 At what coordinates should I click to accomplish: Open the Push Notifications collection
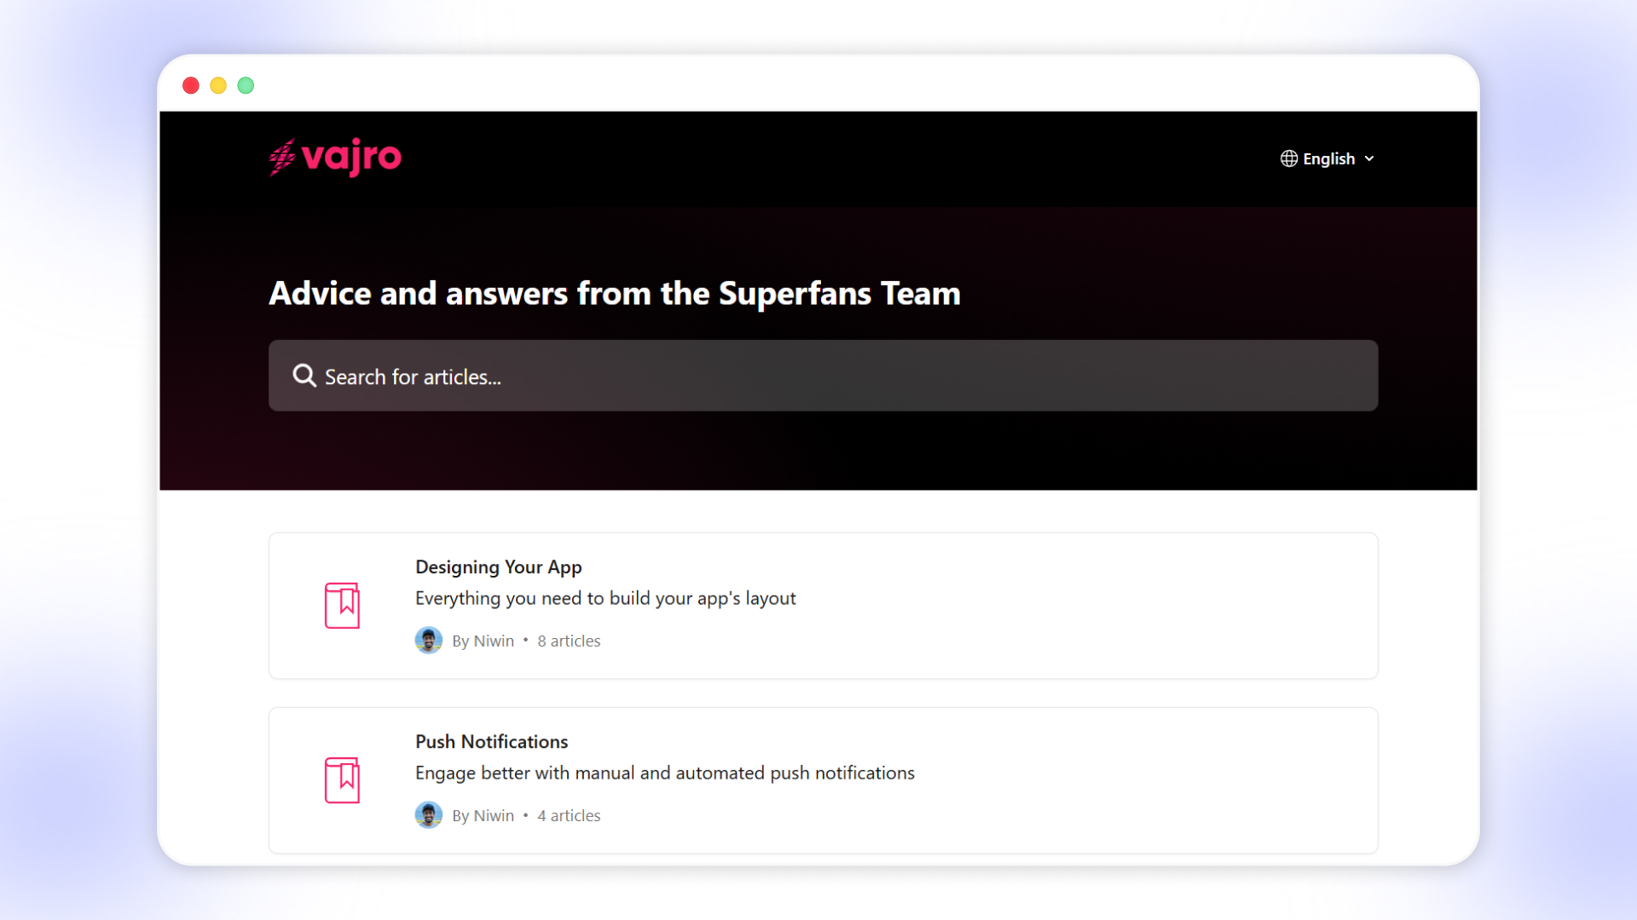(491, 742)
